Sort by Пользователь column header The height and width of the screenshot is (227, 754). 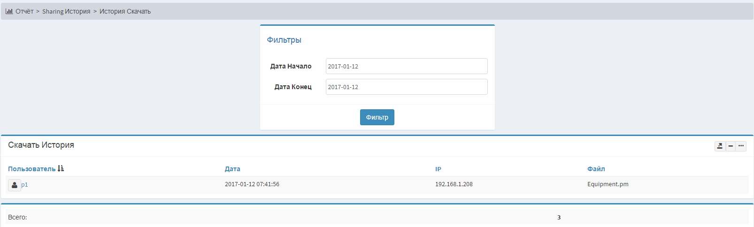click(x=31, y=169)
